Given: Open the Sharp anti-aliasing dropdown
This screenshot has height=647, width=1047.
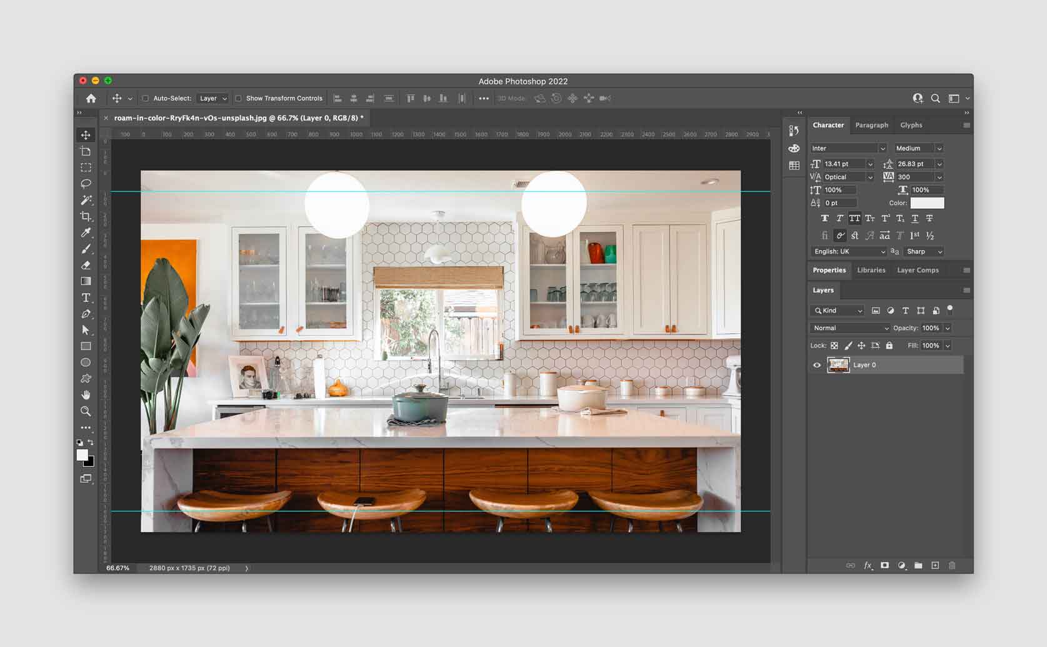Looking at the screenshot, I should pos(923,251).
